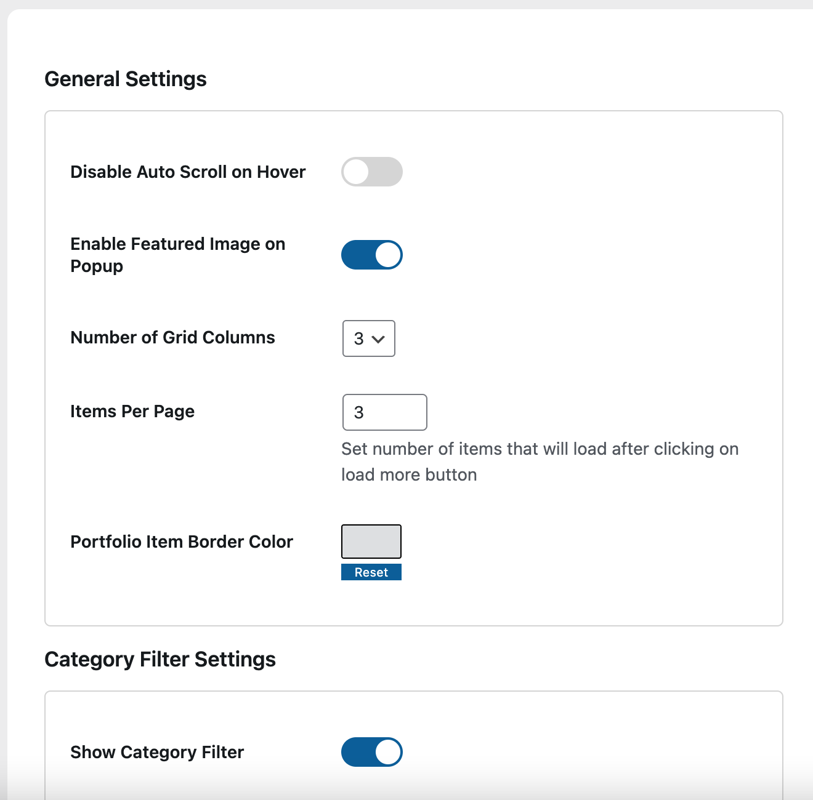Viewport: 813px width, 800px height.
Task: Open the Portfolio Item Border Color swatch
Action: (371, 542)
